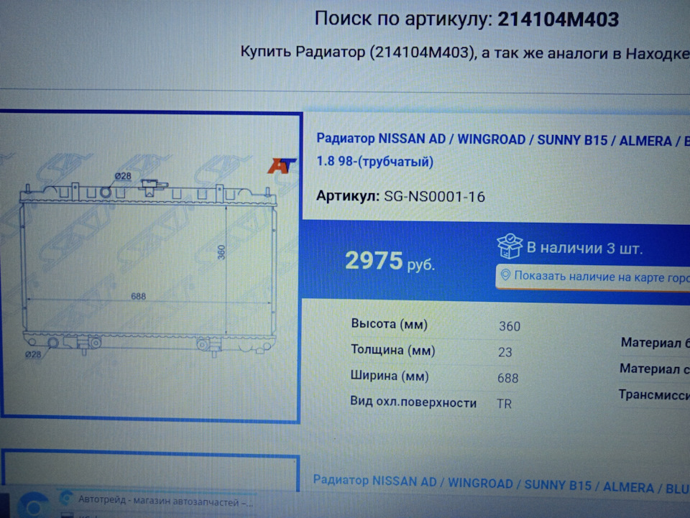Click the В наличии 3 шт. text
The width and height of the screenshot is (690, 518).
click(x=584, y=248)
